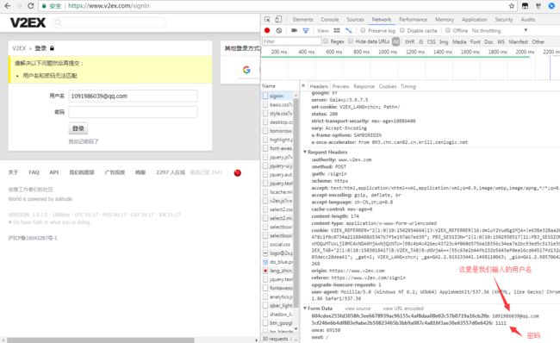Enable the Preserve log checkbox
Image resolution: width=560 pixels, height=343 pixels.
pyautogui.click(x=363, y=30)
